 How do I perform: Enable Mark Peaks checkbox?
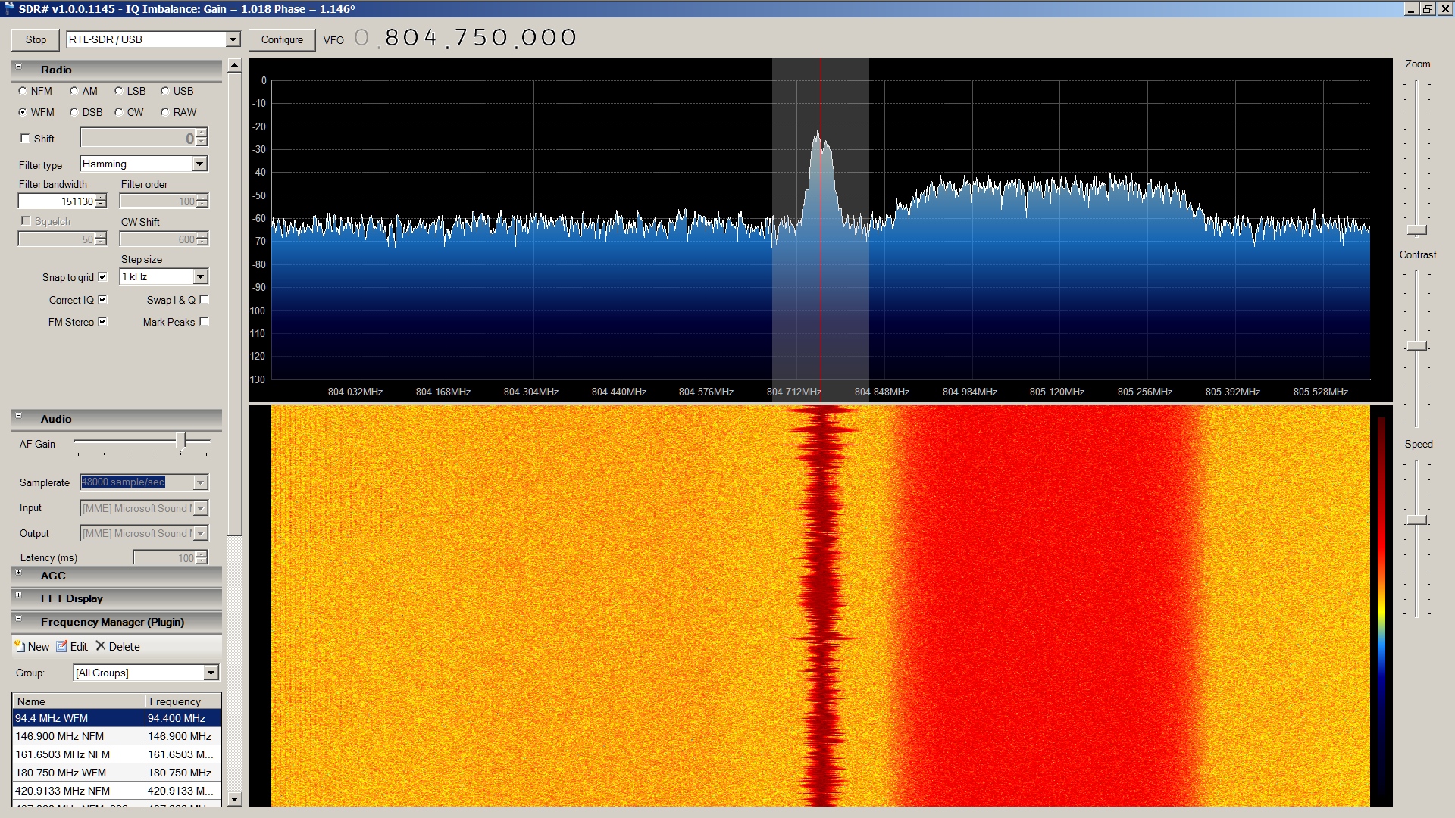204,321
